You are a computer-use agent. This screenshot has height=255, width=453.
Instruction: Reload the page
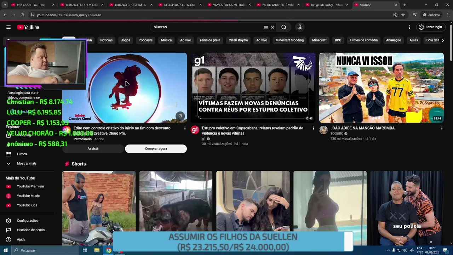click(22, 15)
